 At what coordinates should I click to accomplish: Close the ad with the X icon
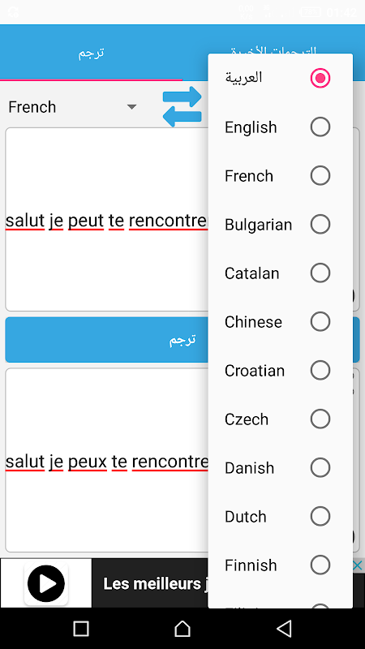(x=357, y=565)
